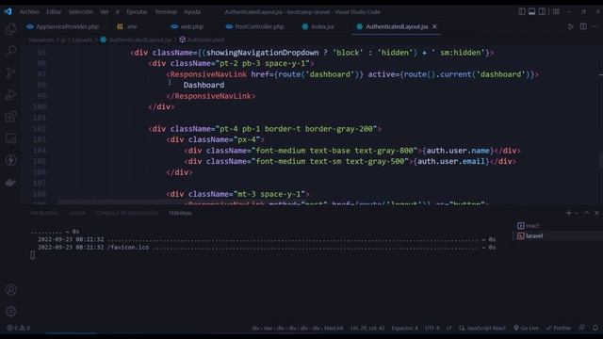The image size is (603, 339).
Task: Switch to the Index.jsx tab
Action: click(x=318, y=26)
